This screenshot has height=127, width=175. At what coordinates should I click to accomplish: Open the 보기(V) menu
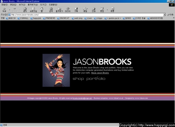point(22,5)
